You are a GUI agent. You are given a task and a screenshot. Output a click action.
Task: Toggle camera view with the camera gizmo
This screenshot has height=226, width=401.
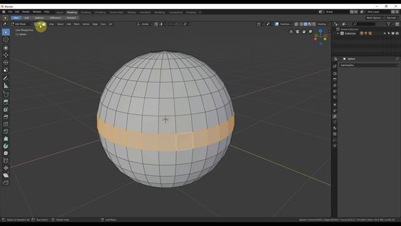pyautogui.click(x=298, y=31)
